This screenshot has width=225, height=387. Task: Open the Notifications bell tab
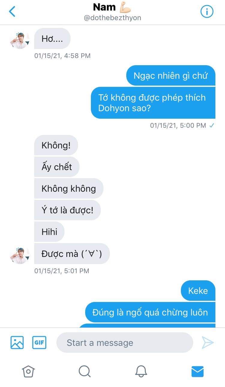(x=141, y=371)
